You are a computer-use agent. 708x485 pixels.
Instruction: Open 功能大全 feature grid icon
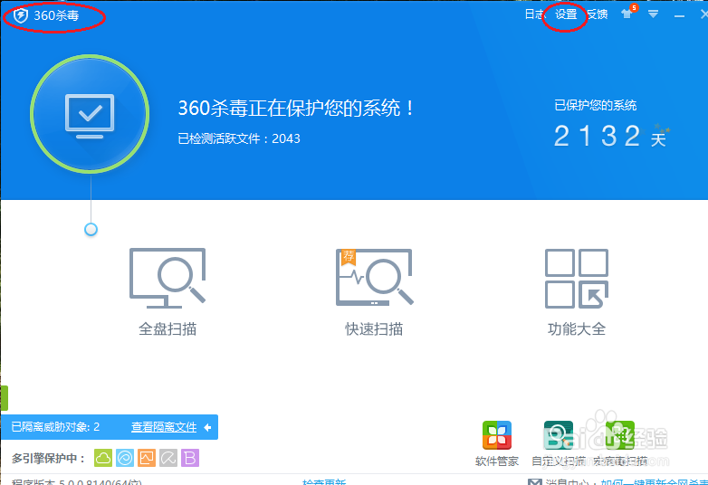pos(577,279)
